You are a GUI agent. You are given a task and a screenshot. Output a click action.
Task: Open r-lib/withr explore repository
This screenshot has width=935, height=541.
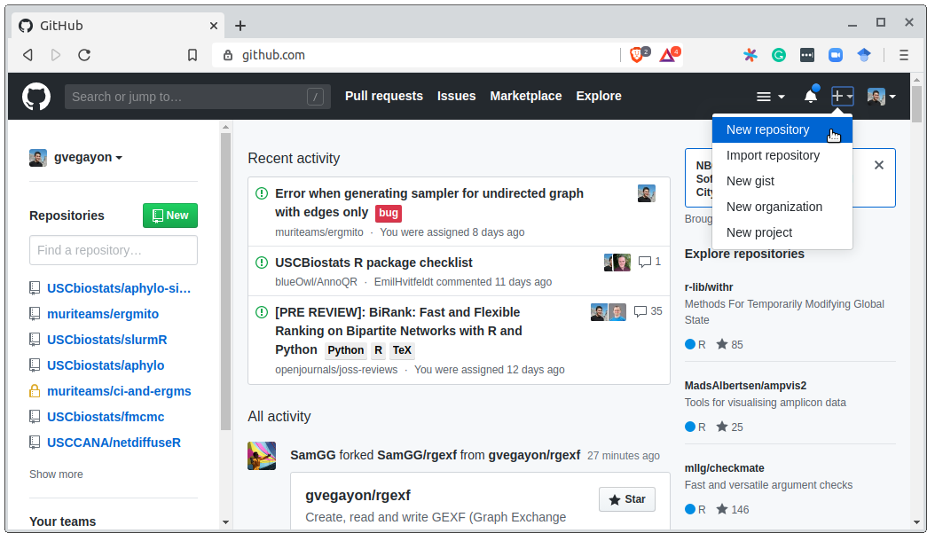(x=709, y=286)
